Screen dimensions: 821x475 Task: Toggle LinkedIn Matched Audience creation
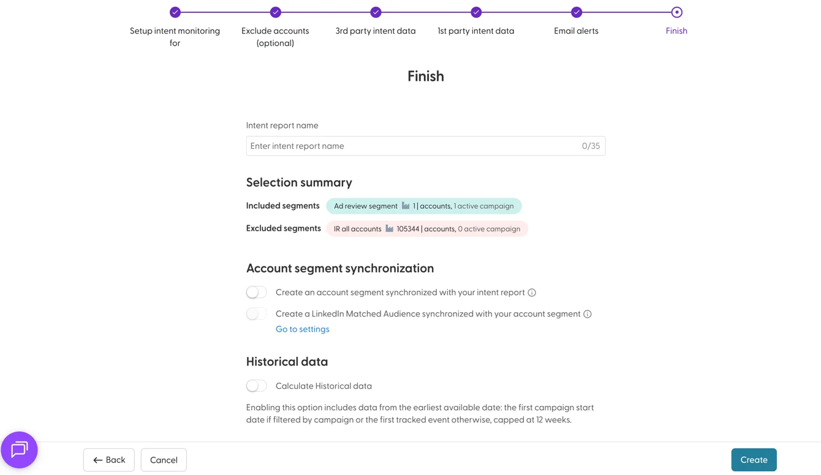coord(257,314)
